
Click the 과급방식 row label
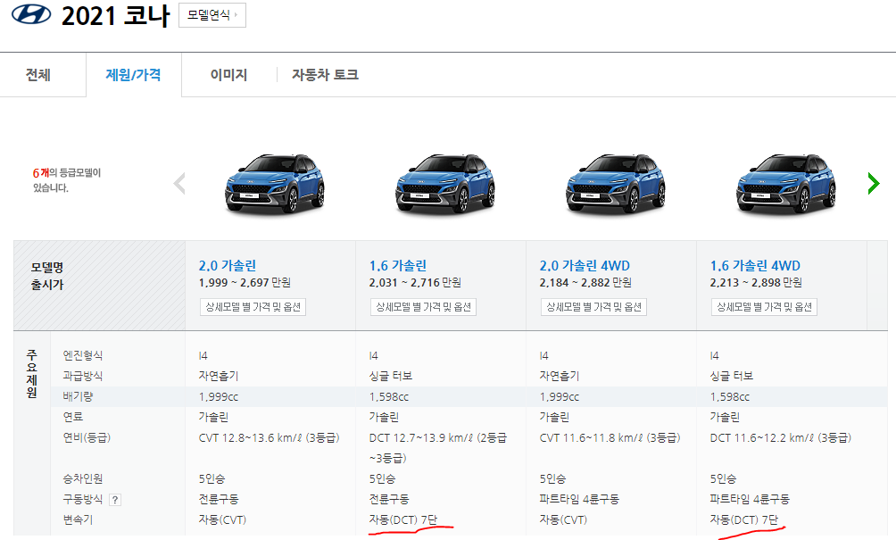click(x=83, y=376)
